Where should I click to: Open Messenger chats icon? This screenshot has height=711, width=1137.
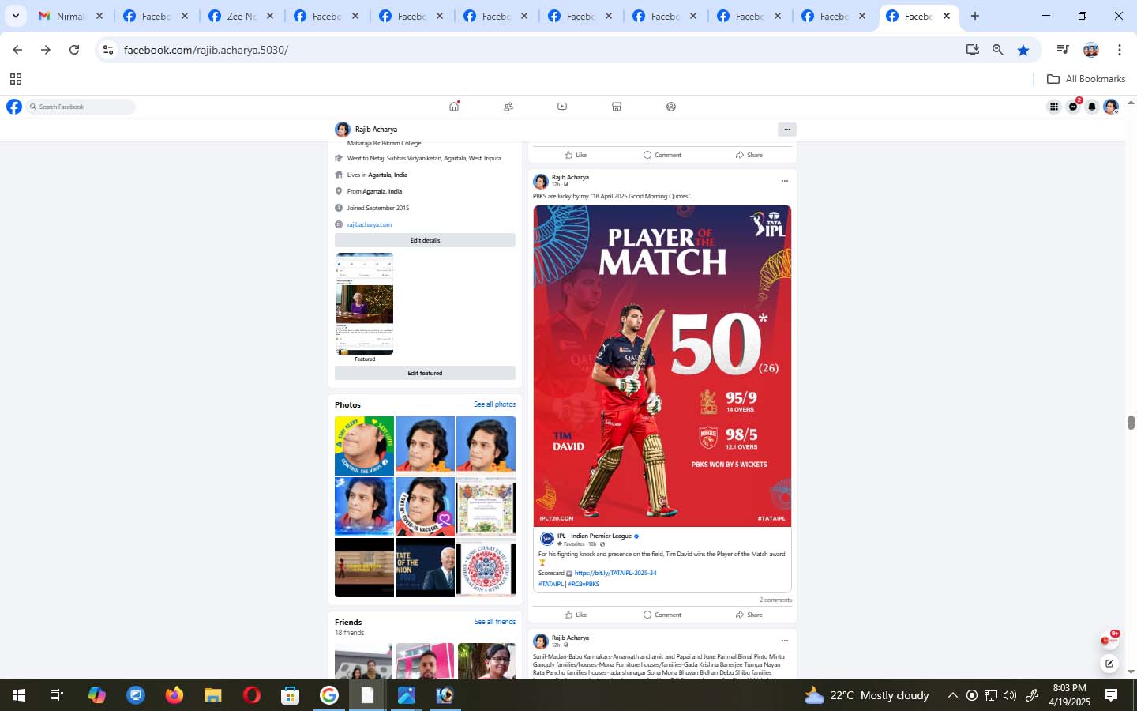pos(1073,107)
